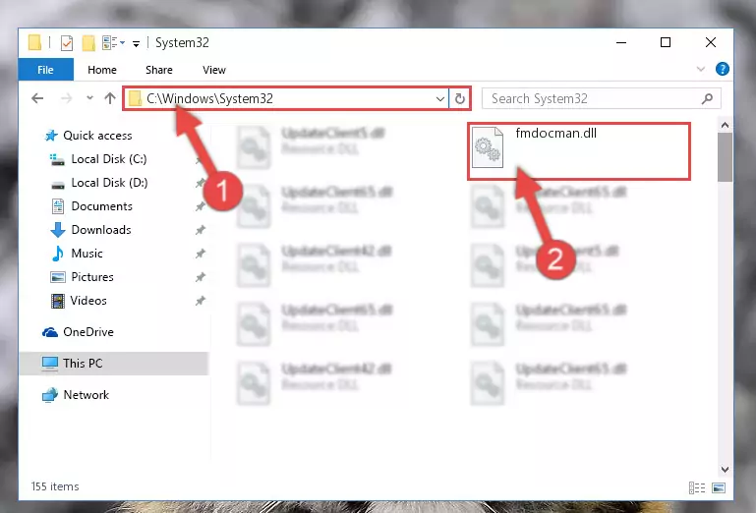
Task: Open Documents in the navigation pane
Action: click(x=91, y=206)
